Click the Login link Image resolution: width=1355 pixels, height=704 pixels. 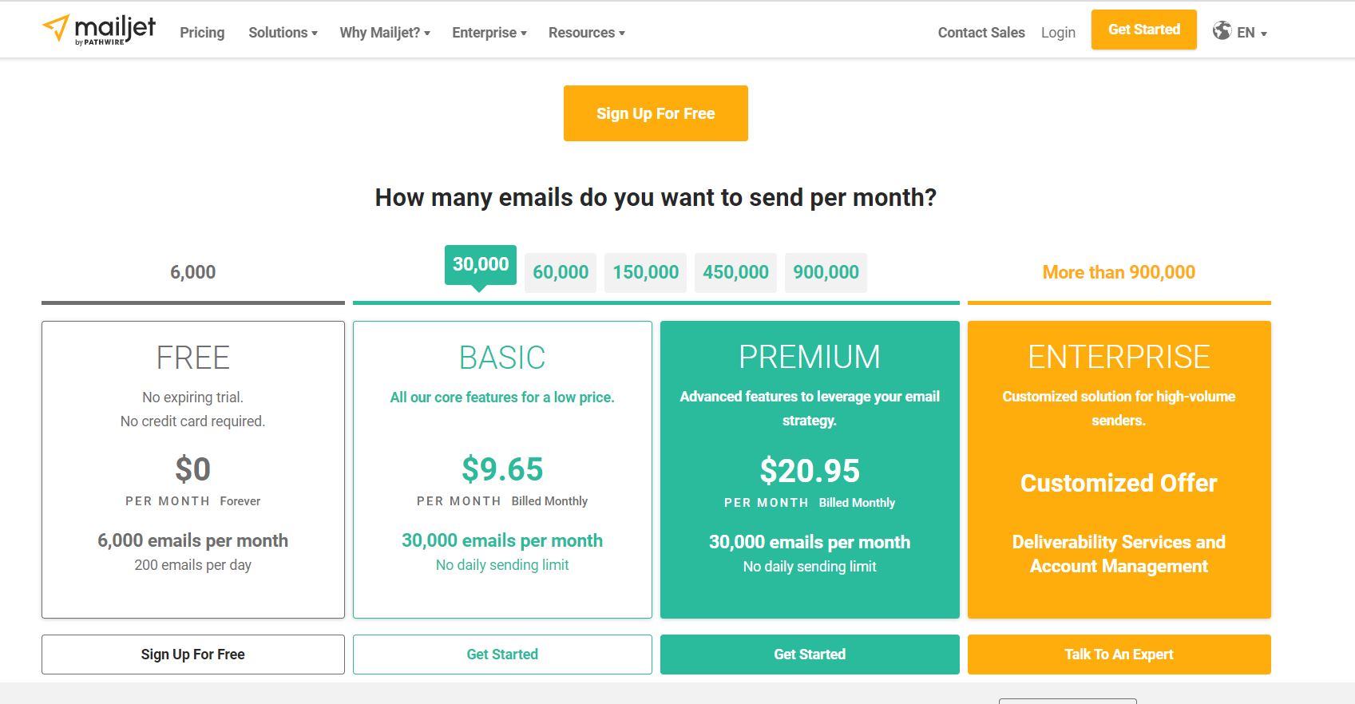pos(1058,33)
